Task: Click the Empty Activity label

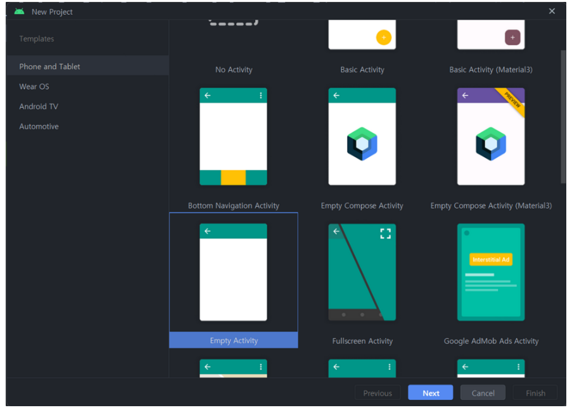Action: [x=234, y=341]
